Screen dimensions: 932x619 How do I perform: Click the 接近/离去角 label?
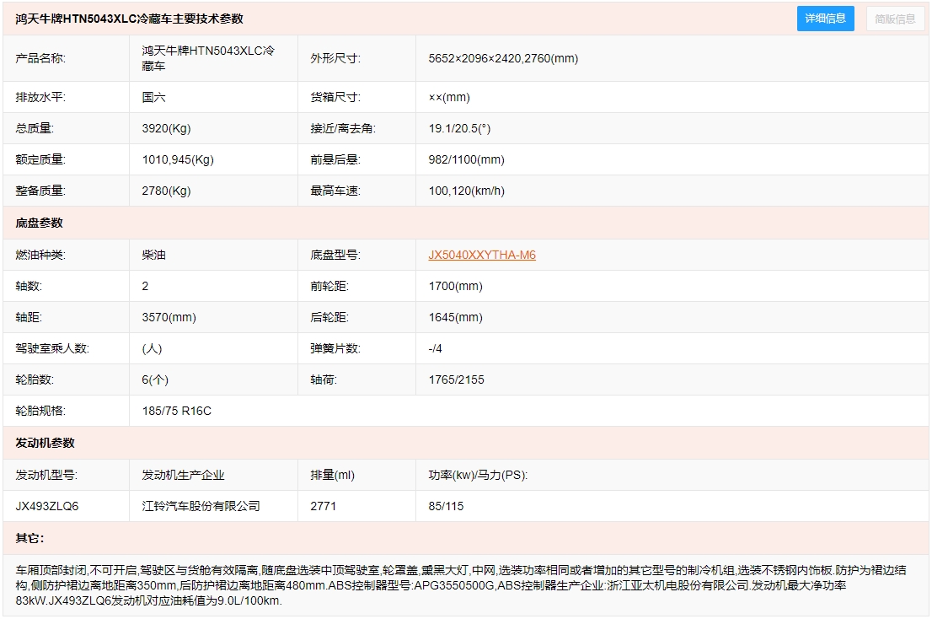point(343,128)
